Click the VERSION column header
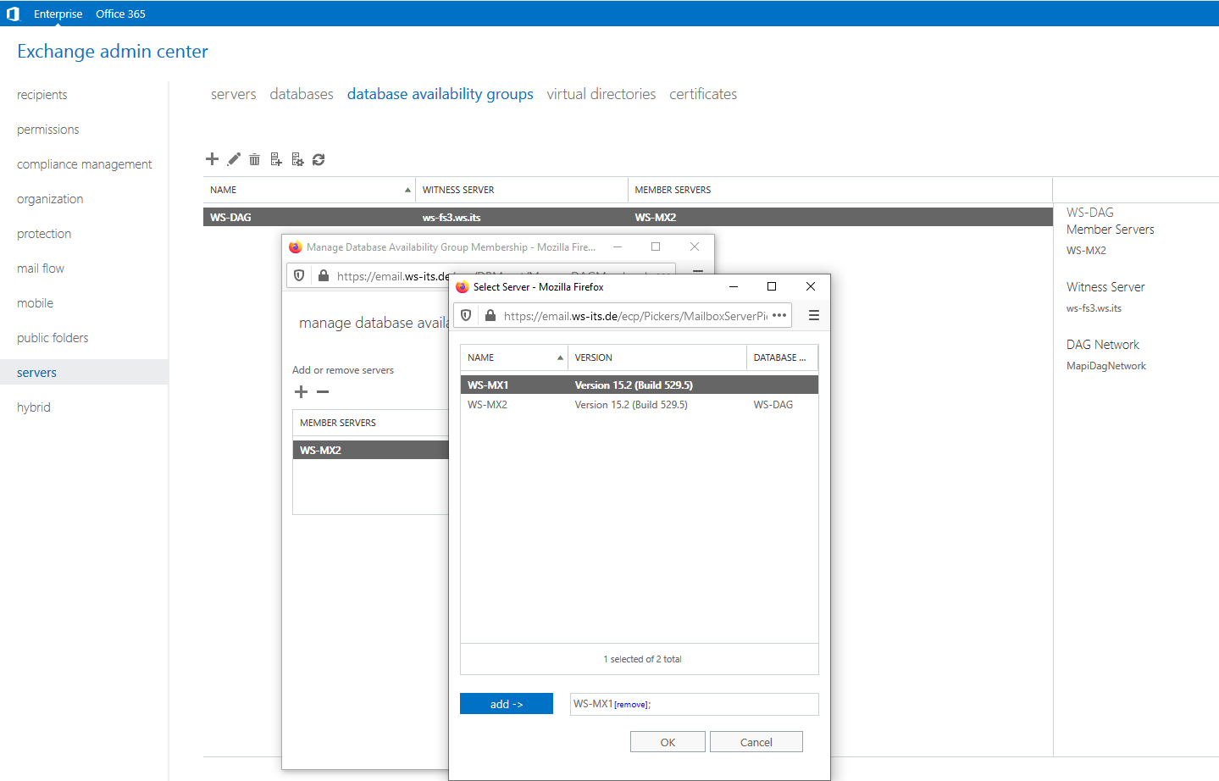 657,357
